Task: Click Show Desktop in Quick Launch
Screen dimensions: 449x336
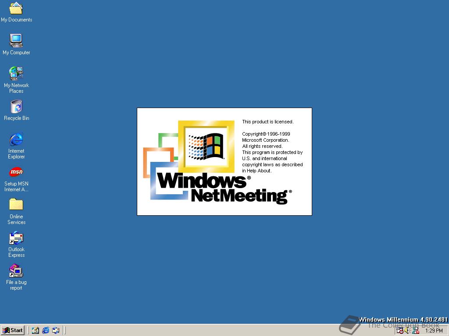Action: (x=36, y=331)
